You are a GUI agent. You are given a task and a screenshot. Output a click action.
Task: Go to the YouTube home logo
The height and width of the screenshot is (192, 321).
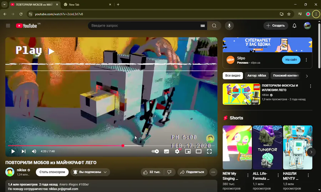tap(26, 26)
